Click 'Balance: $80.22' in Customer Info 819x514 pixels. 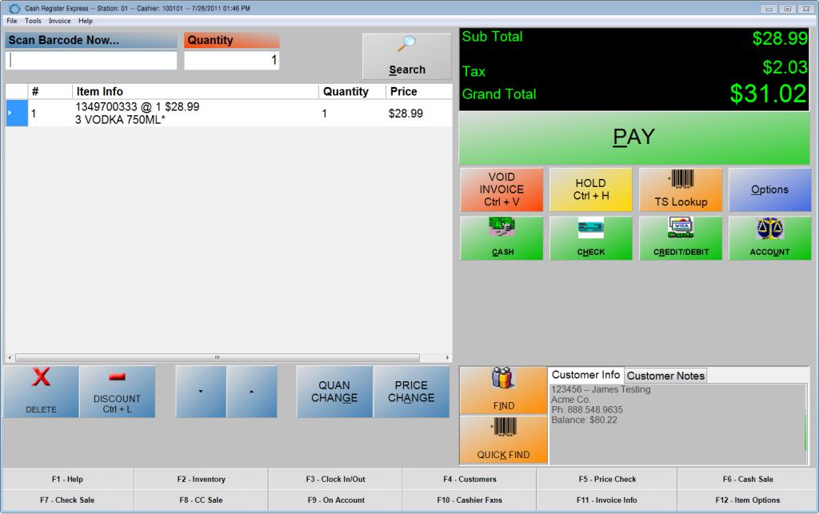click(584, 420)
